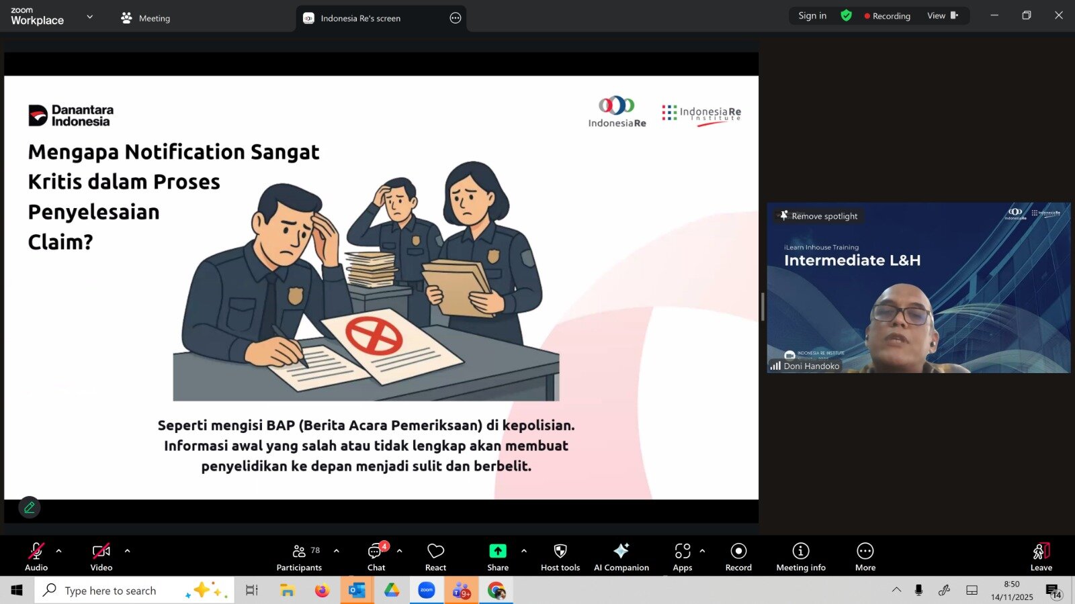Unmute the Audio microphone
This screenshot has height=604, width=1075.
36,552
